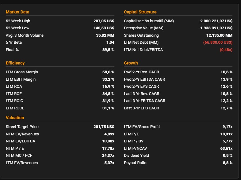Select the Growth section header

(x=131, y=63)
